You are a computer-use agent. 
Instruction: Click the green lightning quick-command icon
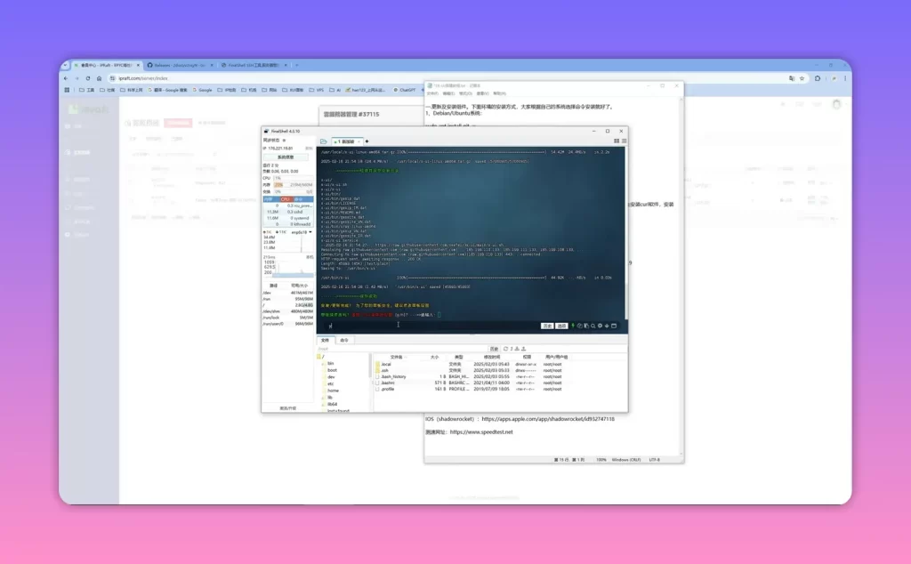click(573, 326)
